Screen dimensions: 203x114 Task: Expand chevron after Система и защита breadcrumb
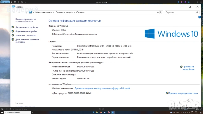pos(75,12)
